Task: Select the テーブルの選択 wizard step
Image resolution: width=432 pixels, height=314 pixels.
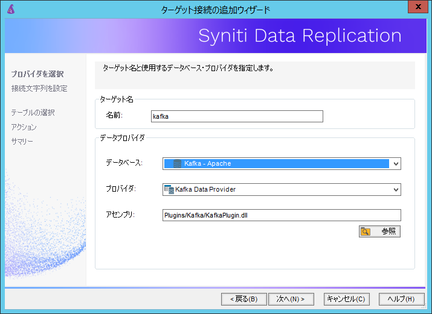Action: pos(33,113)
